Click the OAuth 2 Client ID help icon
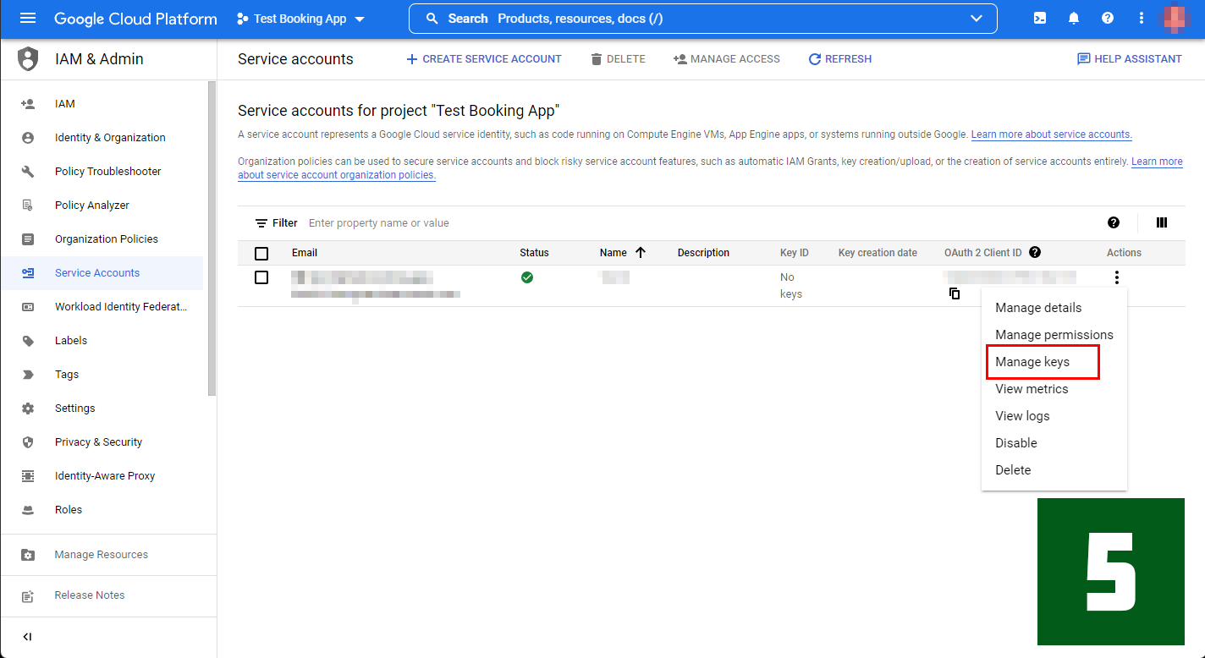1205x658 pixels. pyautogui.click(x=1035, y=252)
